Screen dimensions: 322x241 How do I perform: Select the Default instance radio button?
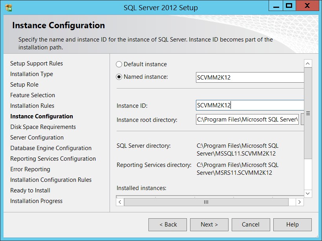point(119,64)
